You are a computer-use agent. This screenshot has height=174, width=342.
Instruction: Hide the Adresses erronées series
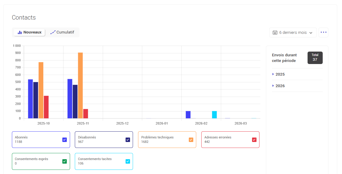(x=254, y=140)
